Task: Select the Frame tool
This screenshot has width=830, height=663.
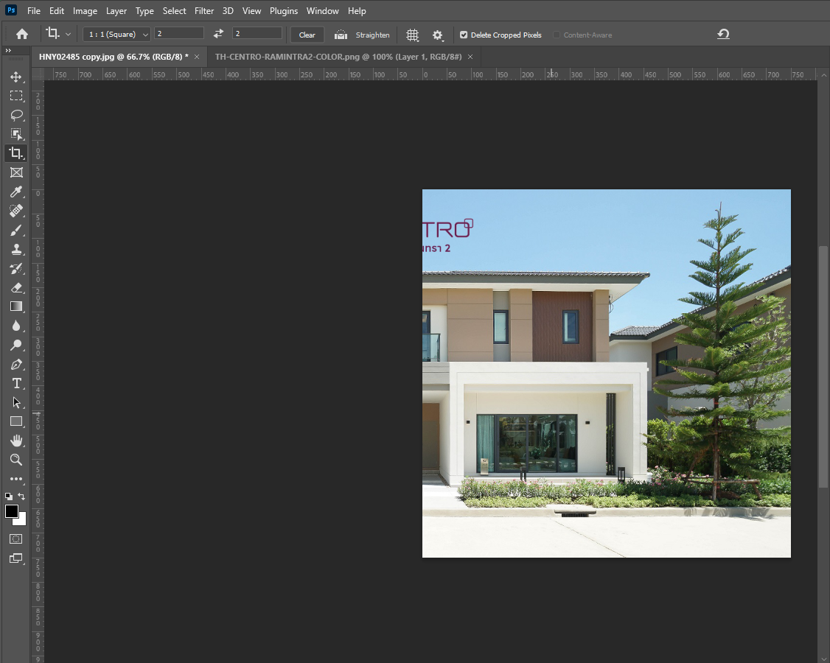Action: 16,172
